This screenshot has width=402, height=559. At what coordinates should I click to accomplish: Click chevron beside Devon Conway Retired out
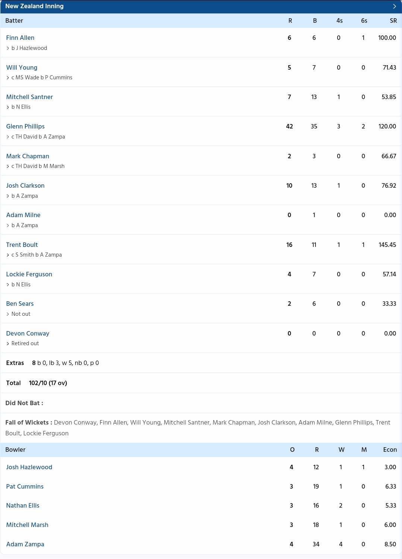[8, 343]
